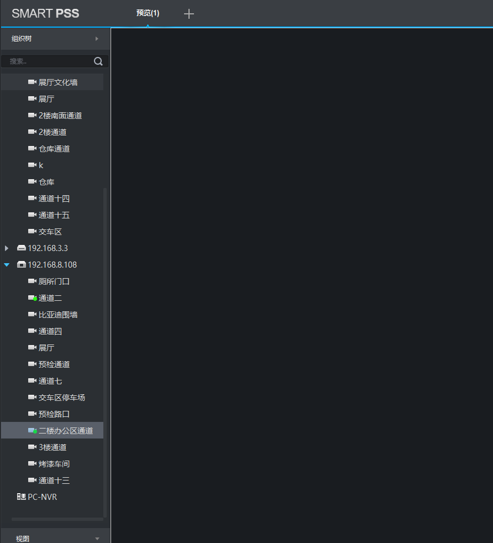Image resolution: width=493 pixels, height=543 pixels.
Task: Click the PC-NVR server icon
Action: (22, 497)
